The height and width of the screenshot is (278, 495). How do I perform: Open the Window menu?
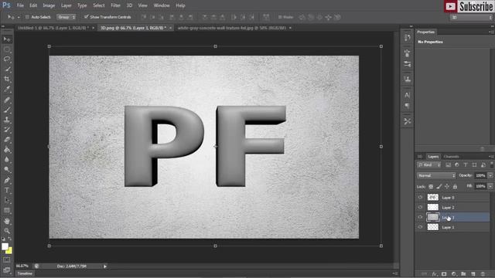point(162,5)
